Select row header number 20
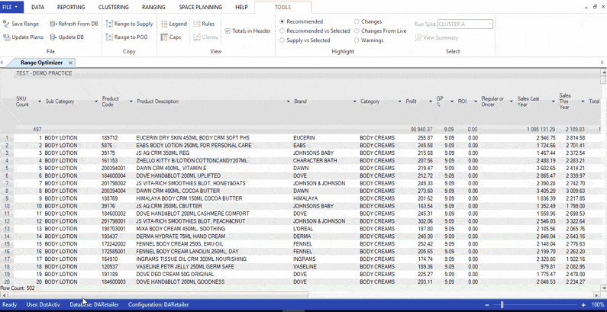The height and width of the screenshot is (312, 607). point(7,281)
